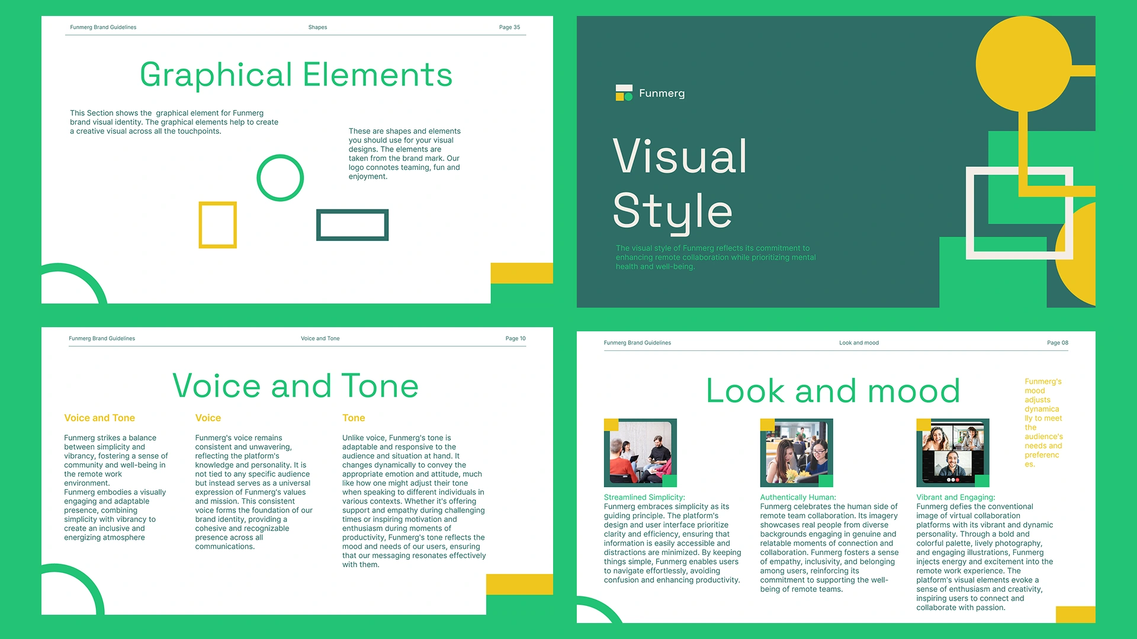Open the meeting discussion photo thumbnail
This screenshot has height=639, width=1137.
(x=640, y=453)
